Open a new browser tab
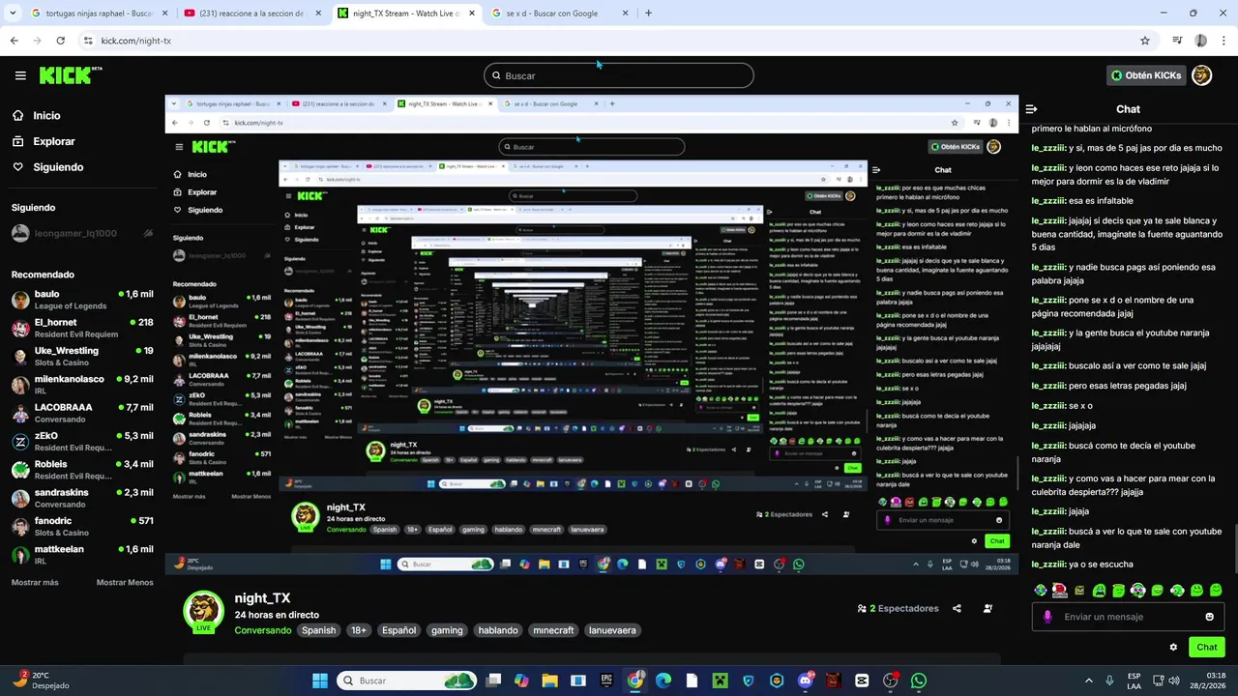The image size is (1238, 696). point(648,14)
